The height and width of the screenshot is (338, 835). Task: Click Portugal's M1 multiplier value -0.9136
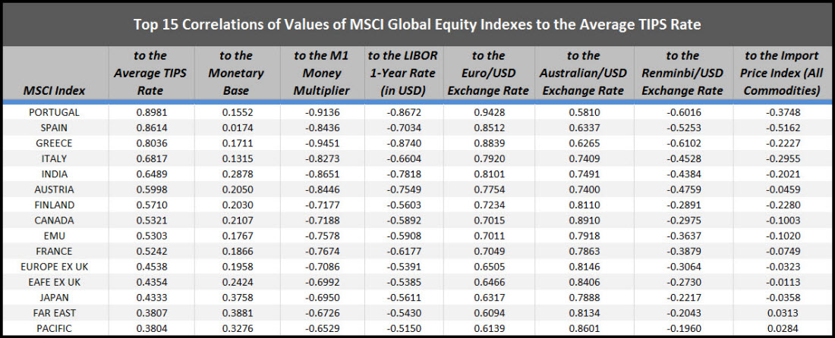(322, 112)
